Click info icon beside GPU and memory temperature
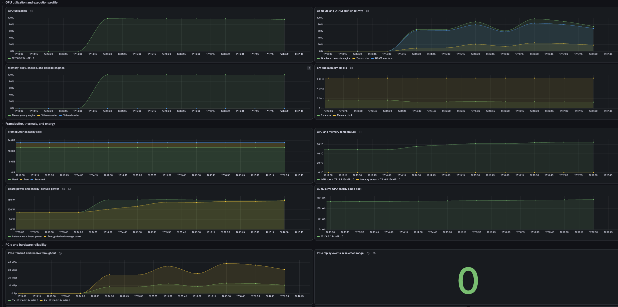Screen dimensions: 618x307 tap(360, 132)
